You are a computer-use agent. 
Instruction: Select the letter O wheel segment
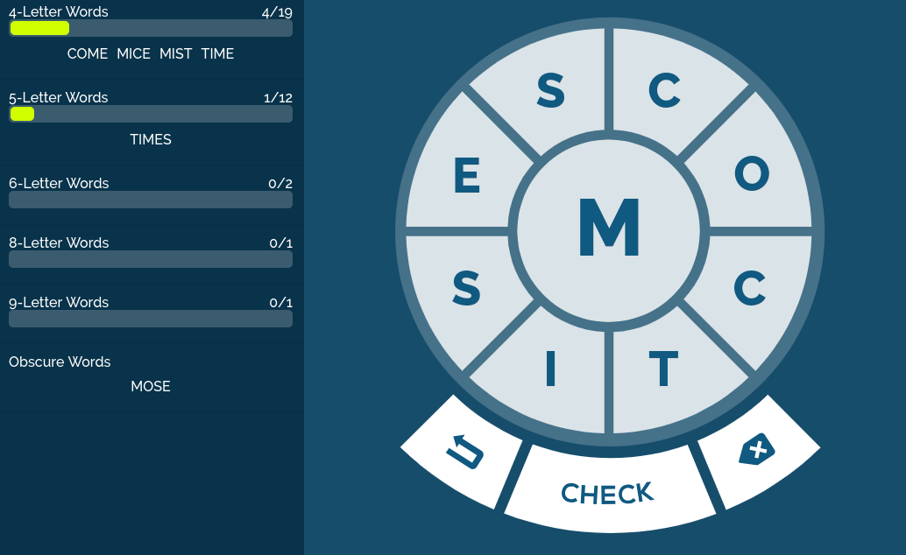point(752,175)
